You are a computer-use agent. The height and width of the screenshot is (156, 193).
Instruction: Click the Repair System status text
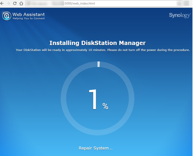[95, 148]
